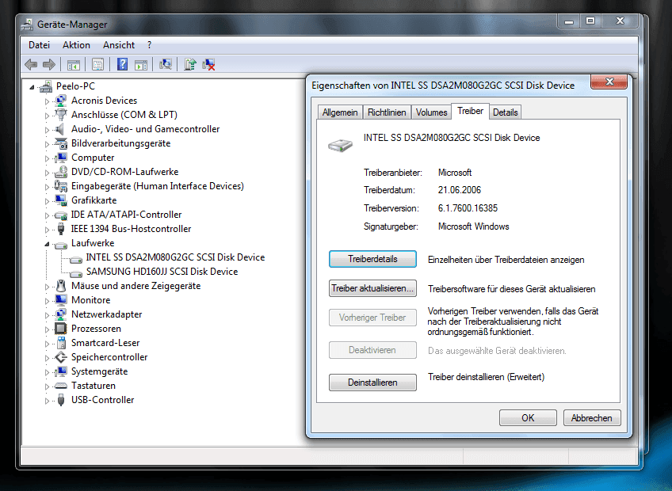
Task: Click the speaker icon for Audio-, Video- und Gamecontroller
Action: point(60,129)
